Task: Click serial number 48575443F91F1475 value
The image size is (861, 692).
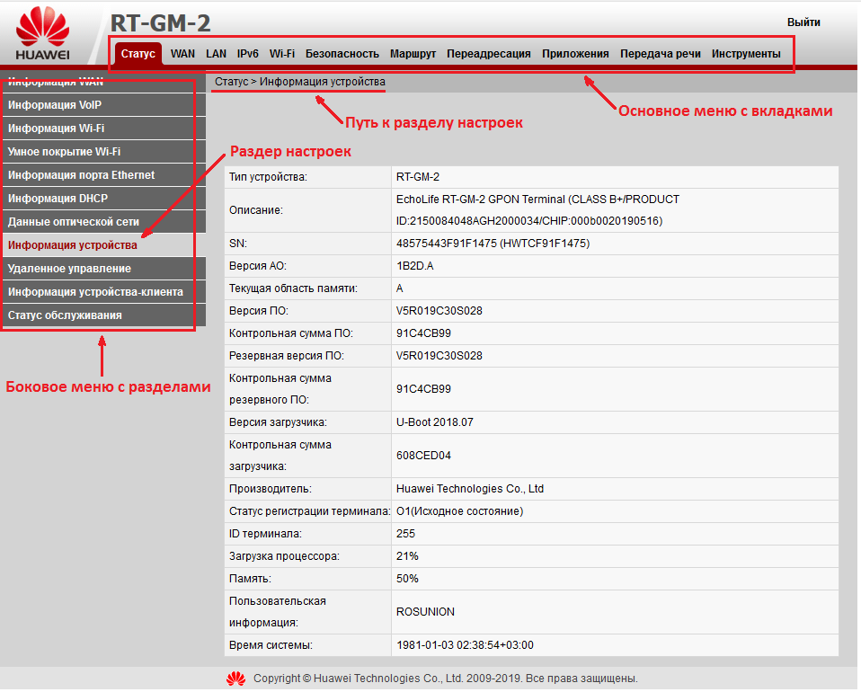Action: pyautogui.click(x=493, y=244)
